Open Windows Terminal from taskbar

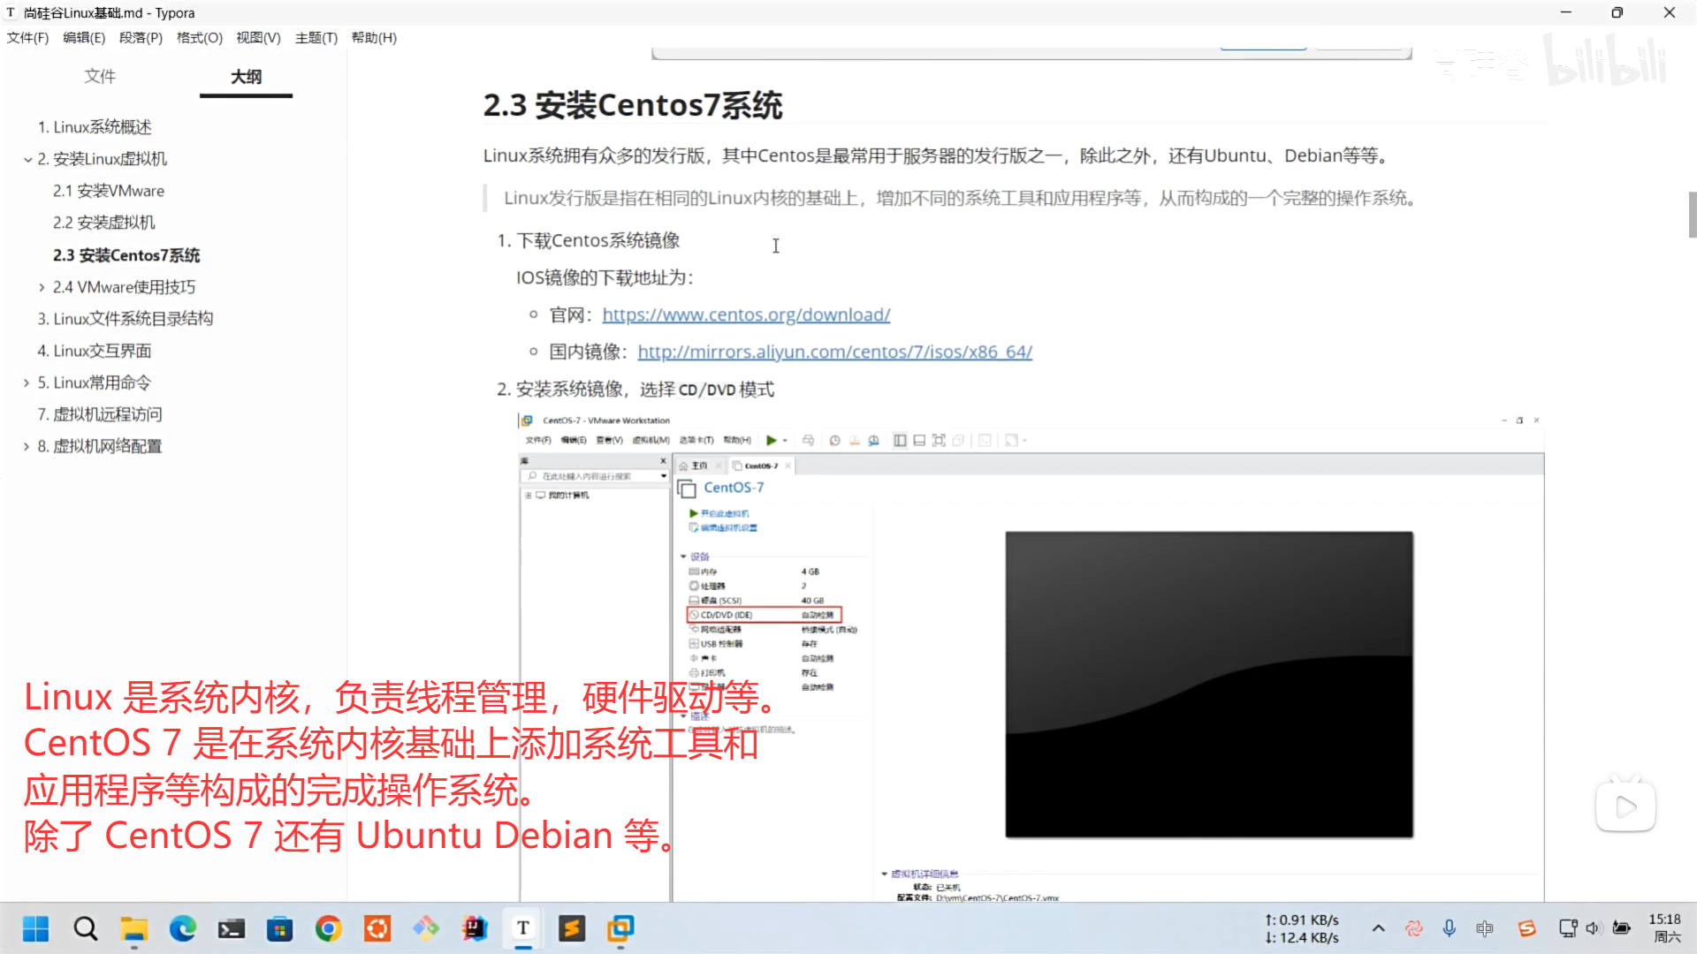pos(232,928)
